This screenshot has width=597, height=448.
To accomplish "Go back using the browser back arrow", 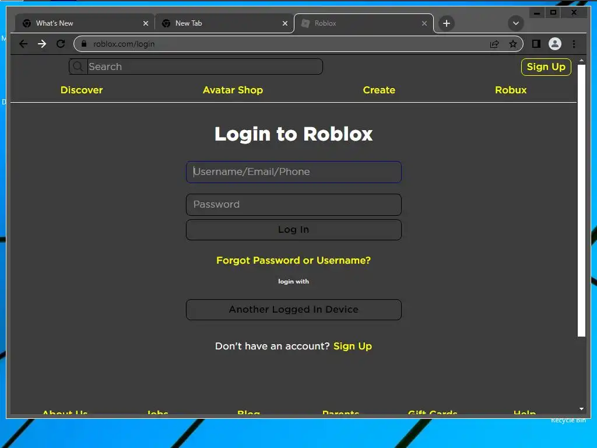I will (23, 44).
